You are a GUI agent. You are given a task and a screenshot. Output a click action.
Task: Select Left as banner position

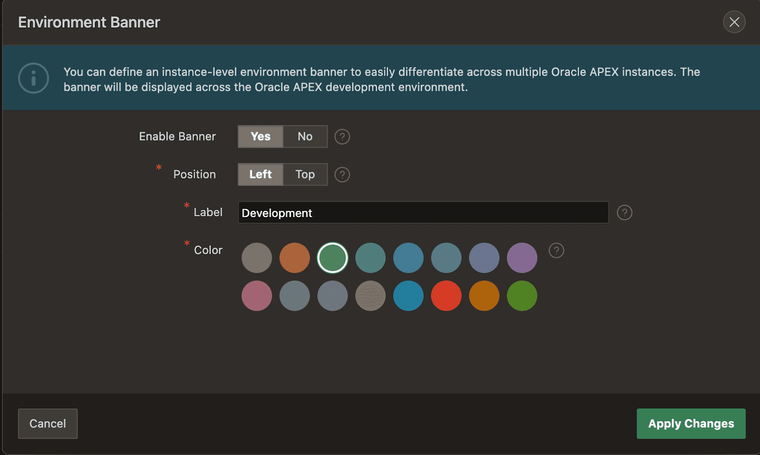coord(260,175)
